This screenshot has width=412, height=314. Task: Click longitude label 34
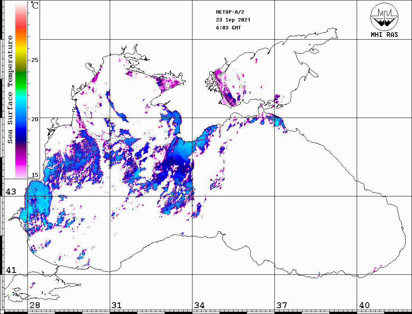[199, 305]
